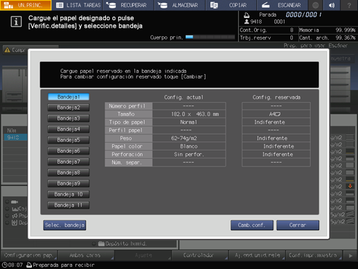358x269 pixels.
Task: Click the Número perfil label
Action: [129, 106]
